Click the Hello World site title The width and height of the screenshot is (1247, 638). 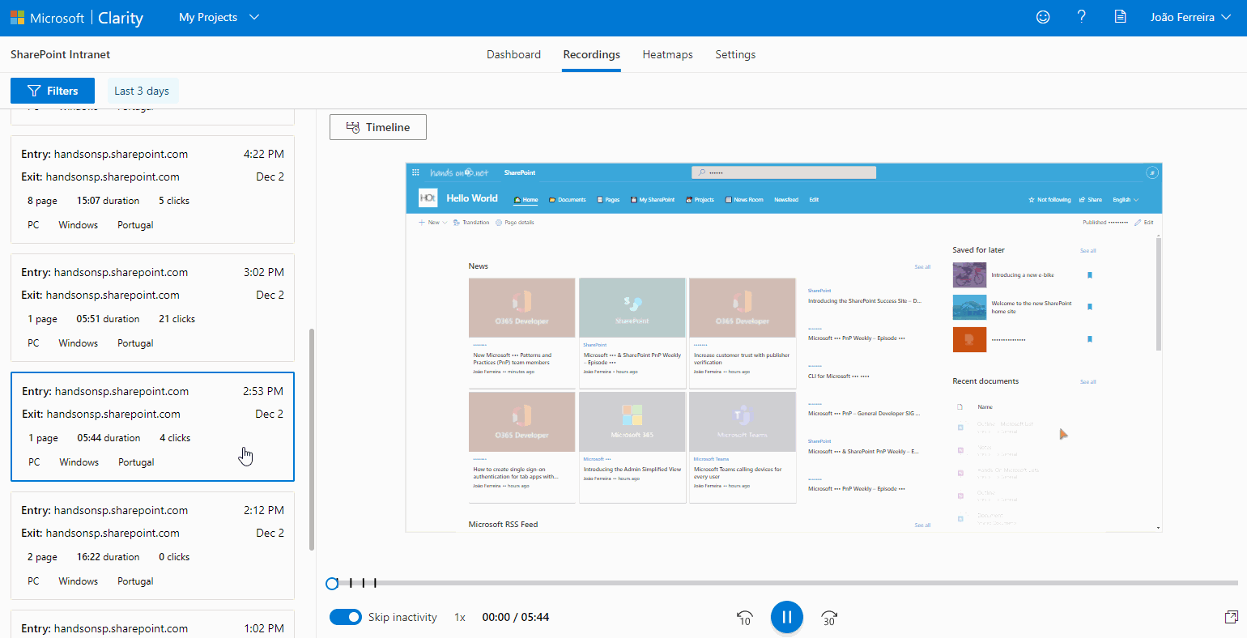pos(472,198)
